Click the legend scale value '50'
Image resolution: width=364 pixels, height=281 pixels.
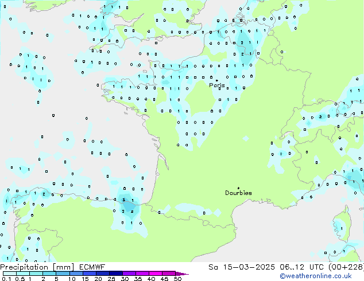(177, 279)
